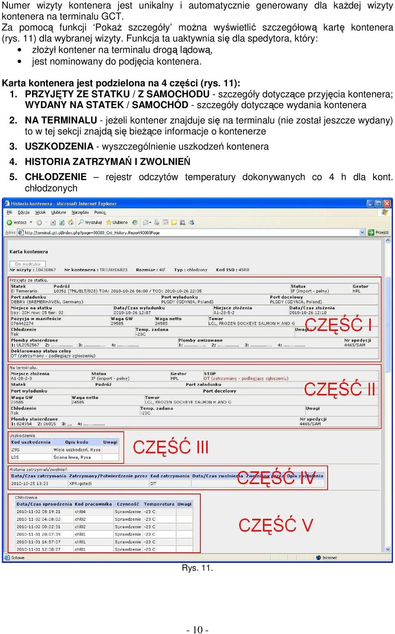This screenshot has height=634, width=395.
Task: Open the Pomoc menu
Action: (100, 213)
